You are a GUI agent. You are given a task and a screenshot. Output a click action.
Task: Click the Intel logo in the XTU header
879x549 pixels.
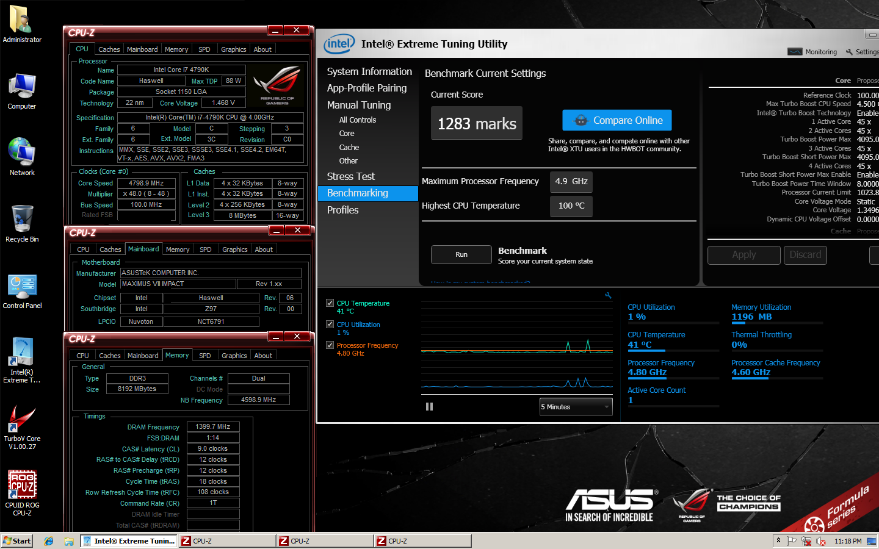coord(339,44)
